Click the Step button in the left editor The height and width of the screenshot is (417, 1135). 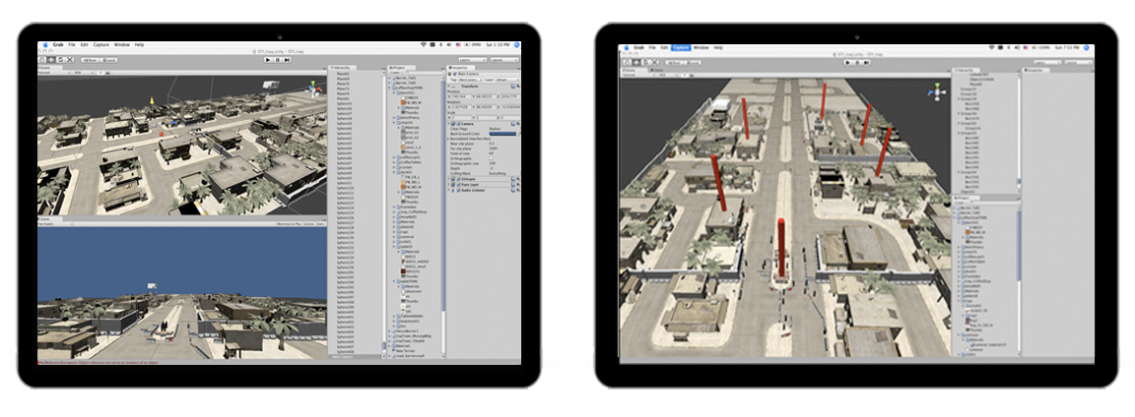(x=286, y=60)
